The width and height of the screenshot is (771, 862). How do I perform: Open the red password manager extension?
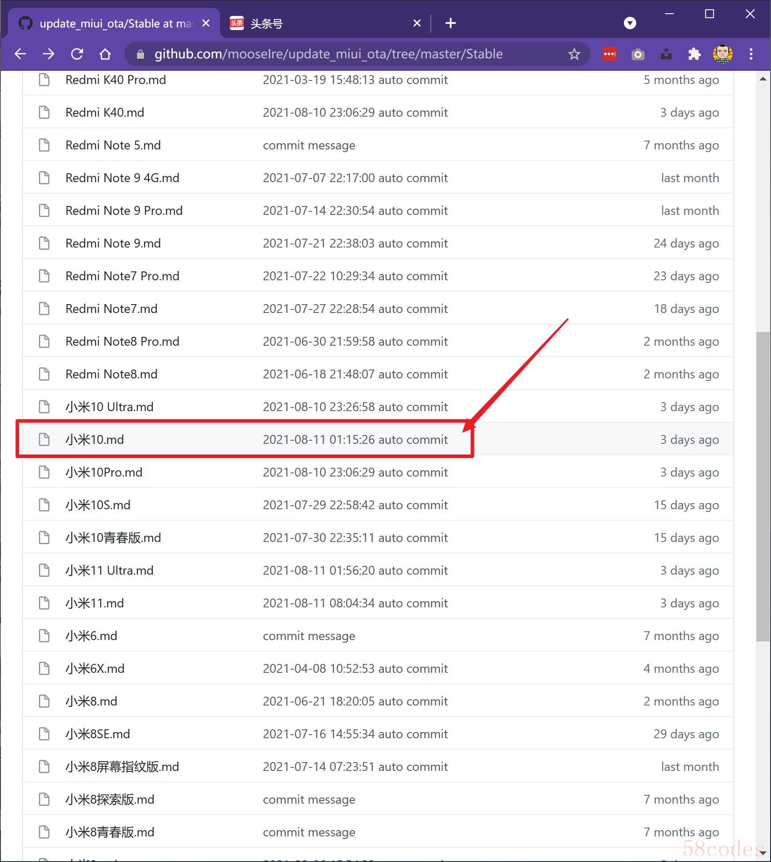click(x=610, y=54)
